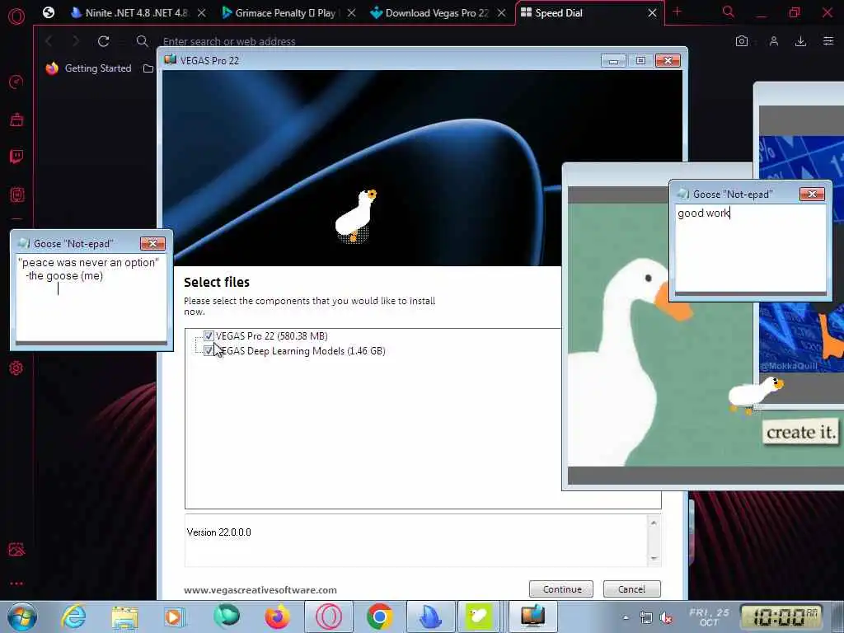
Task: Click the network tray icon
Action: pyautogui.click(x=645, y=618)
